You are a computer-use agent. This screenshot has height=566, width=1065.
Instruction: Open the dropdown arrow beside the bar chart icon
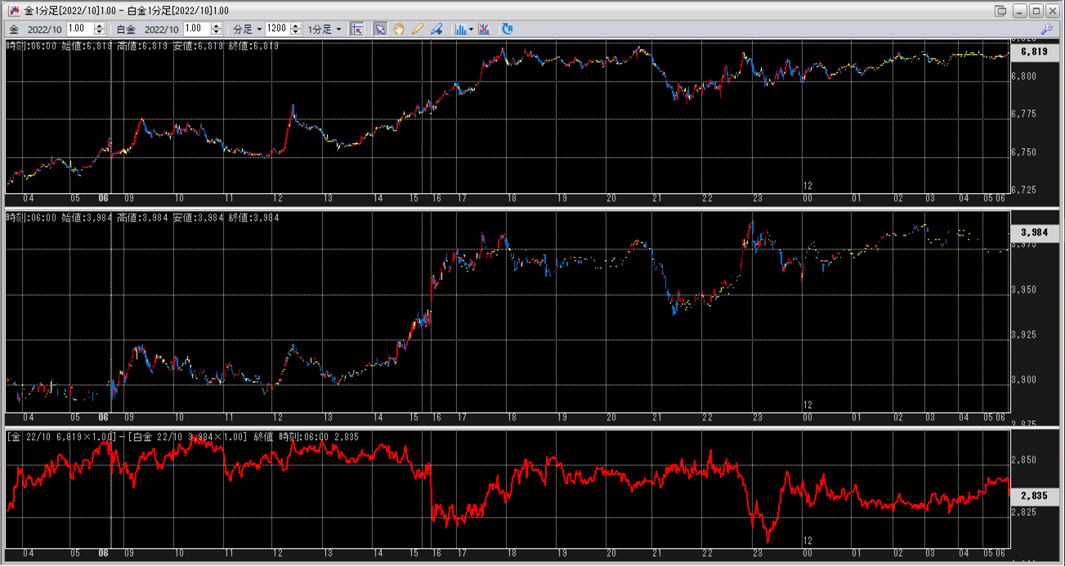(x=472, y=29)
